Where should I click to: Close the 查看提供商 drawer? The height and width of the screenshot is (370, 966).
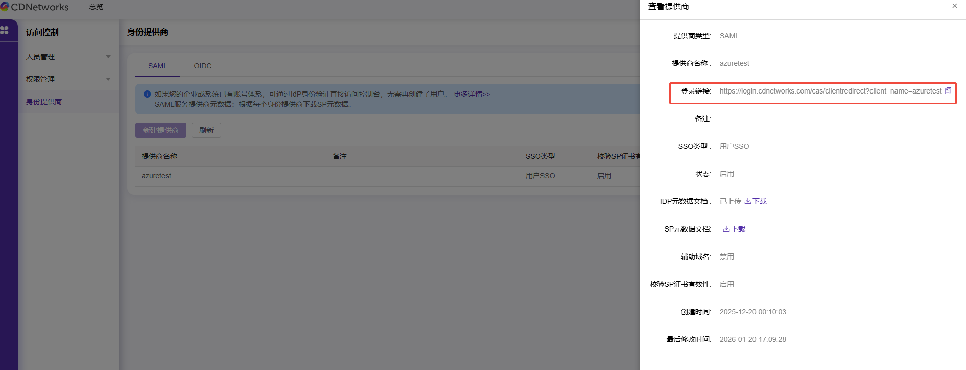pos(954,6)
